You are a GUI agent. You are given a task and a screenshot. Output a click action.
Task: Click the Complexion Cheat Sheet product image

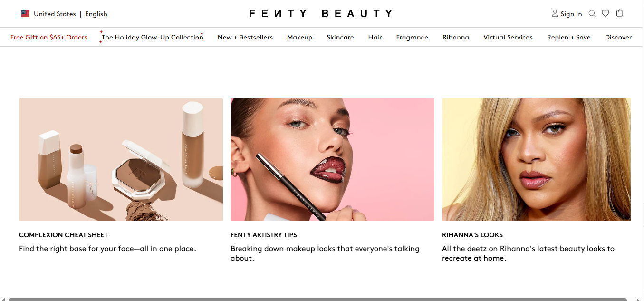(x=121, y=159)
